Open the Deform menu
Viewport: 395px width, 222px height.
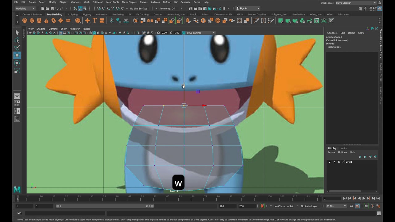pyautogui.click(x=167, y=2)
